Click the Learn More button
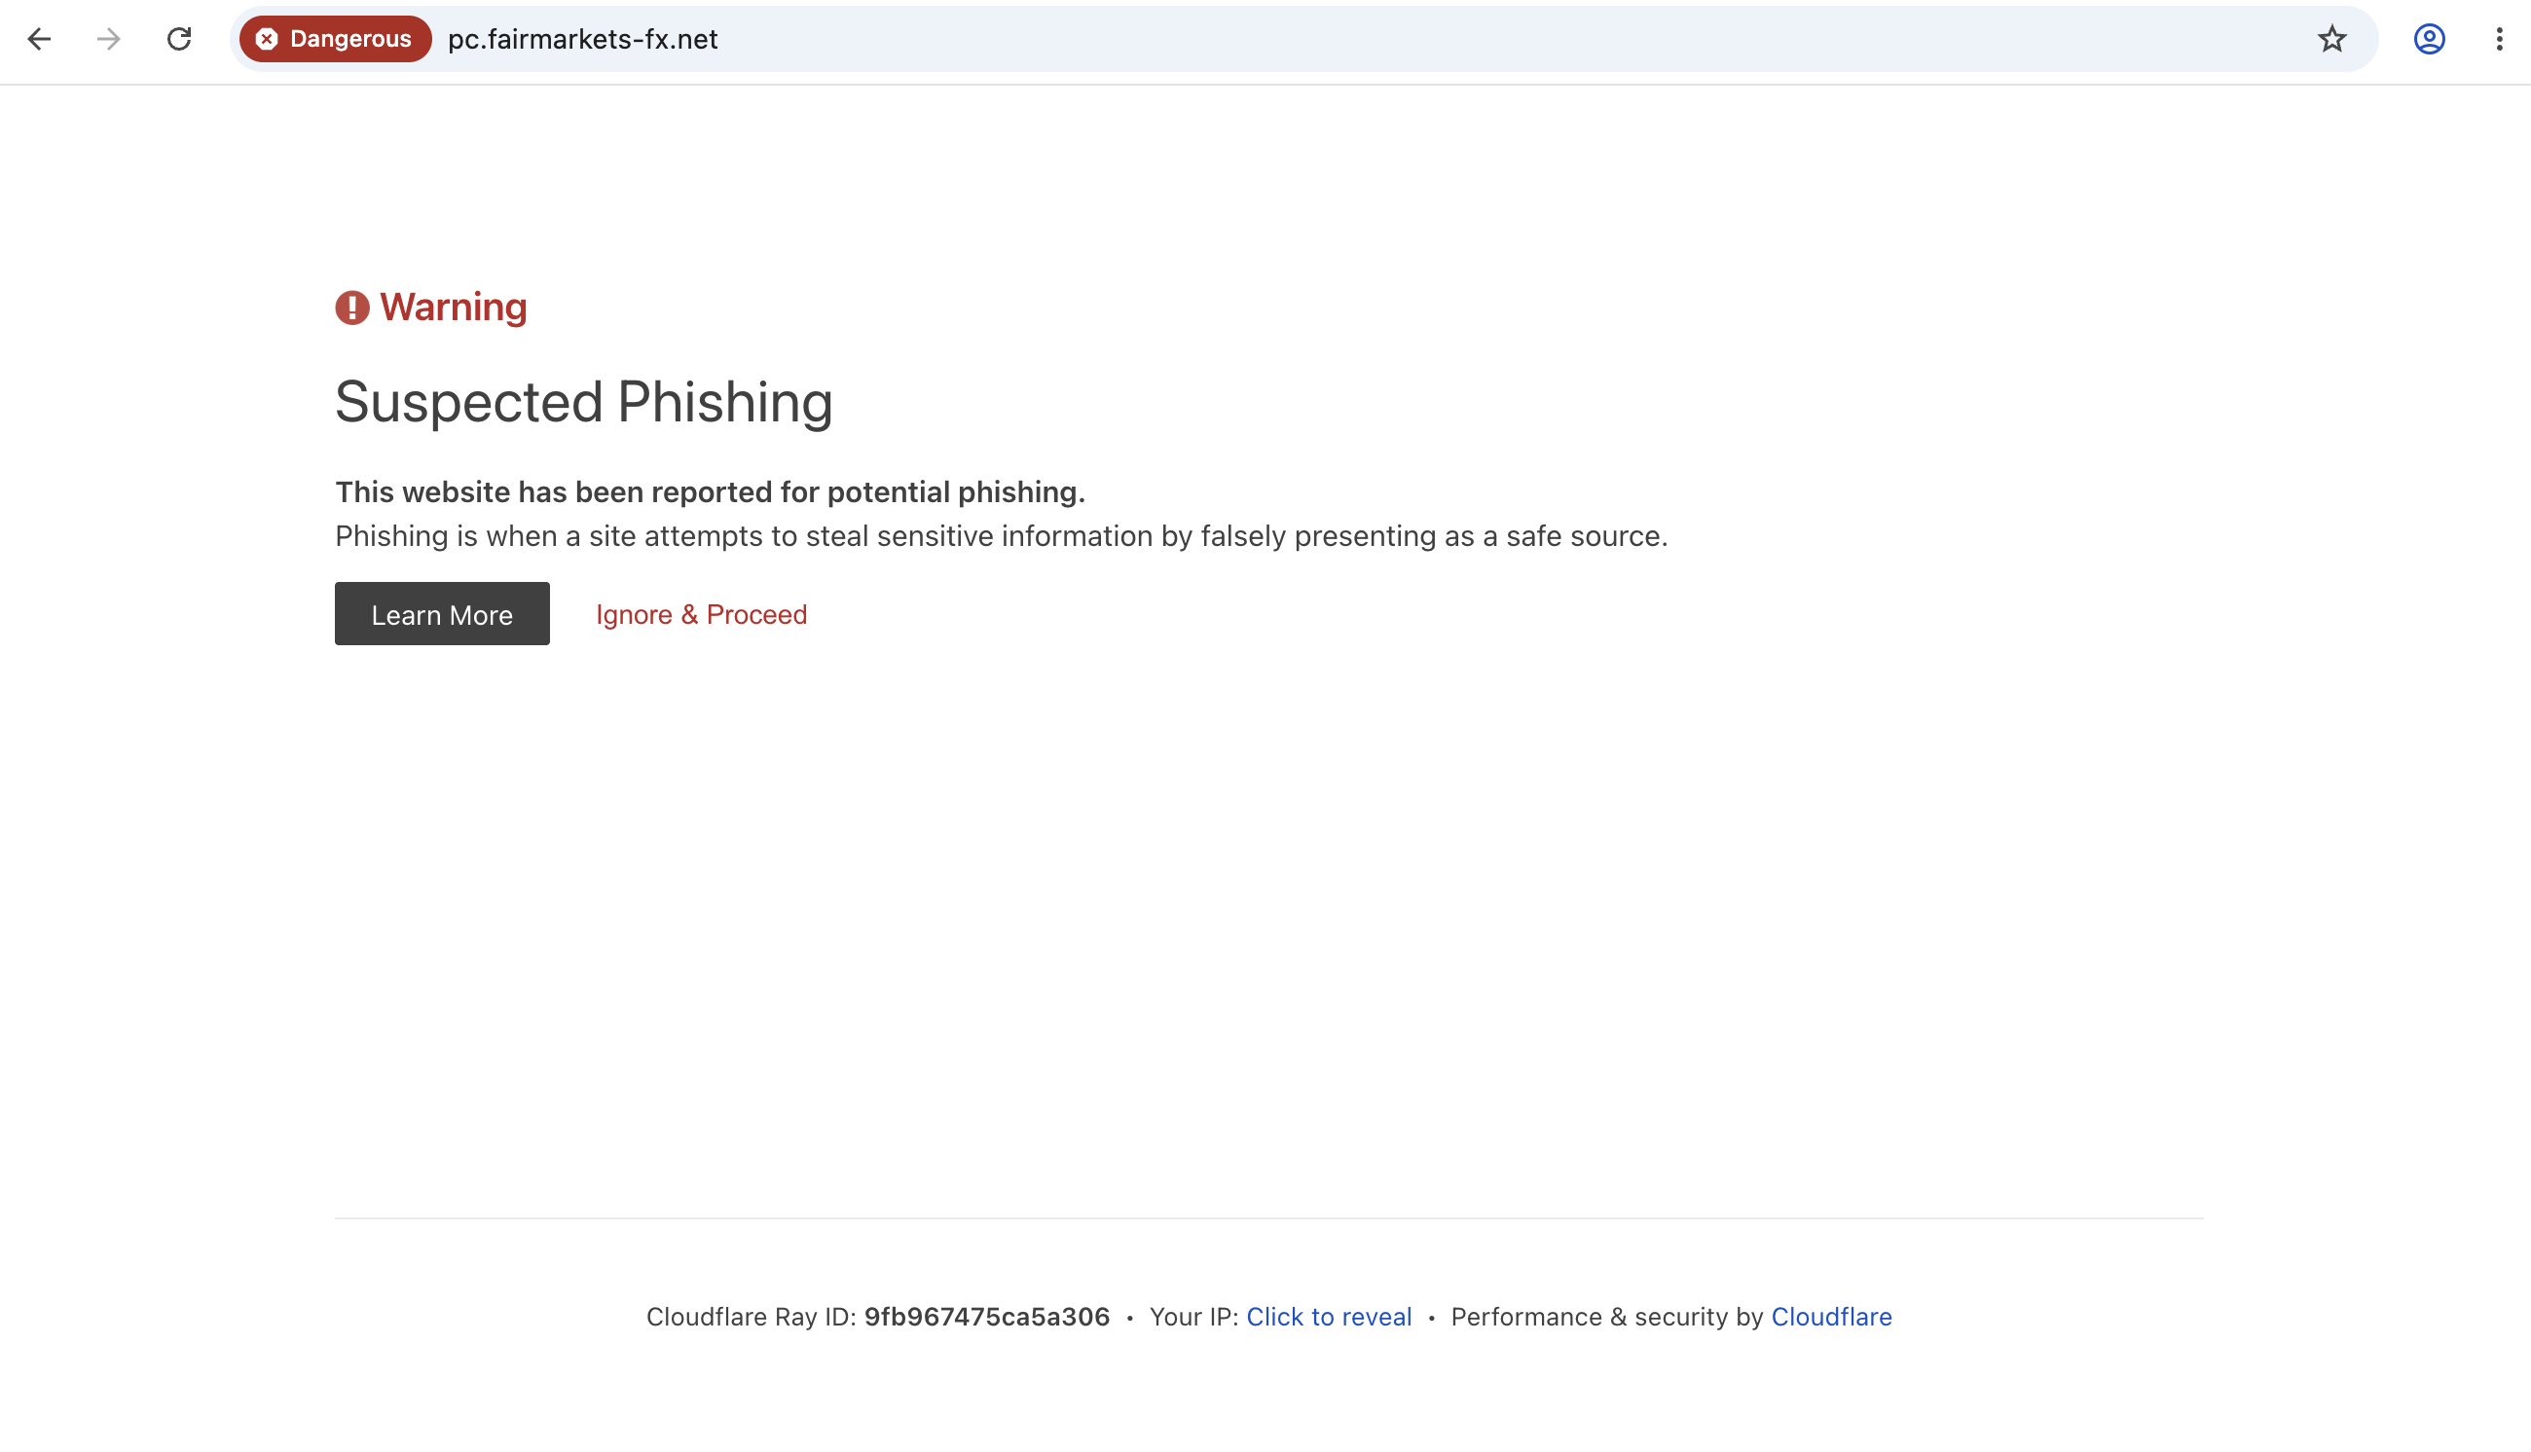The height and width of the screenshot is (1452, 2531). pyautogui.click(x=442, y=613)
